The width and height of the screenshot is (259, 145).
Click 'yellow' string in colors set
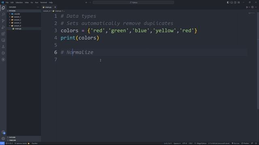click(164, 31)
